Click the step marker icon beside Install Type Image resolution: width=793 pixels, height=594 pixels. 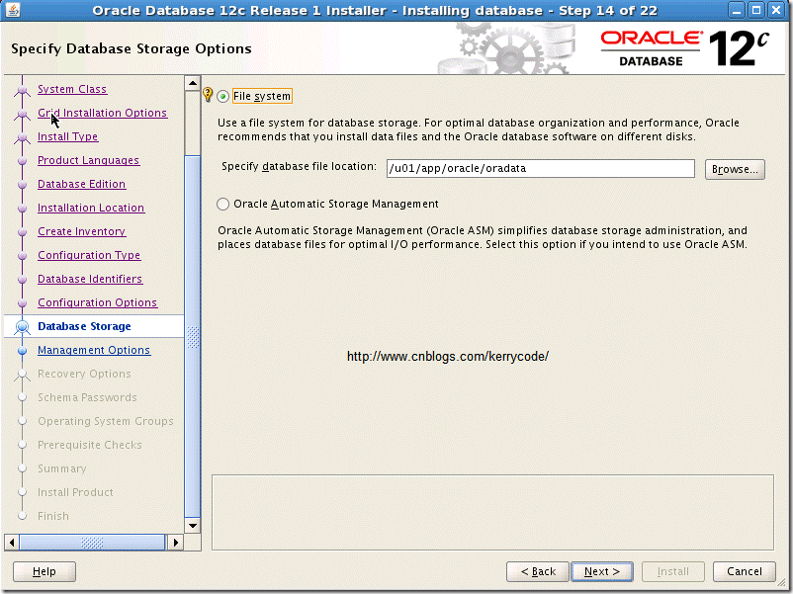click(x=22, y=137)
